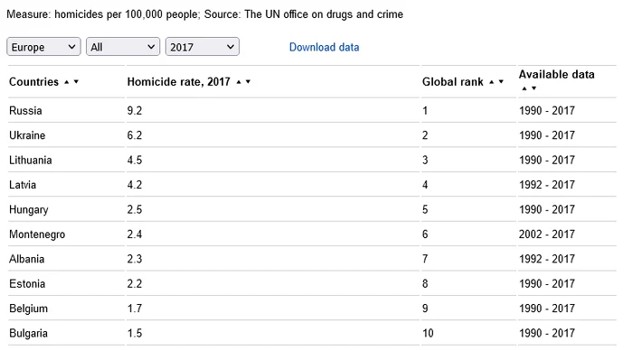The image size is (633, 350).
Task: Sort Global rank column ascending arrow
Action: click(x=491, y=82)
